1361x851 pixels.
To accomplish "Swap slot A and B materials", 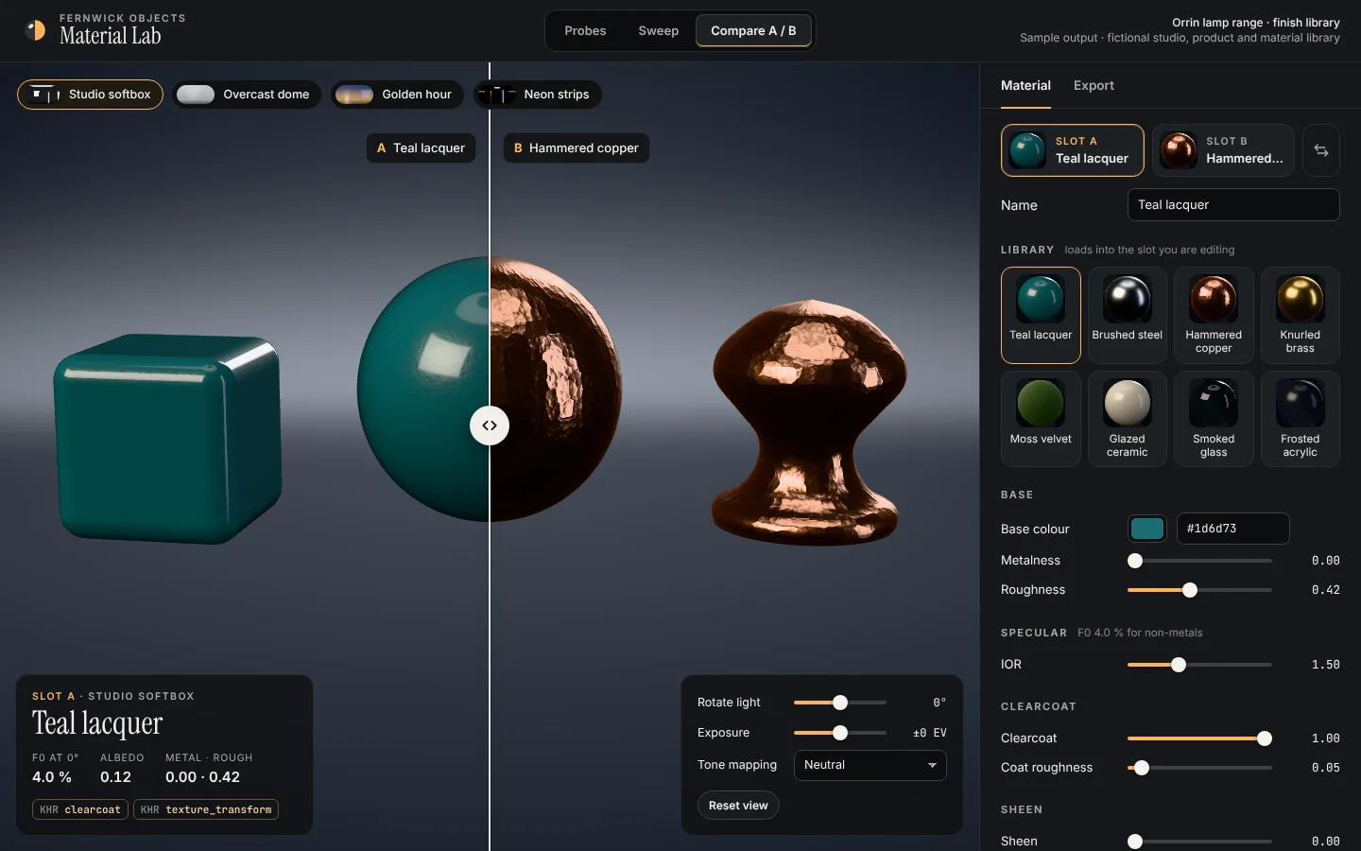I will 1321,150.
